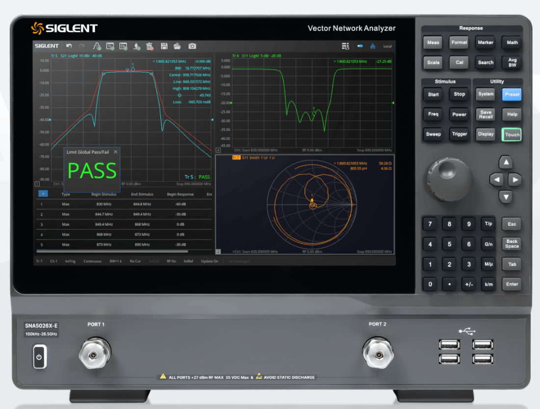Click the Help key

coord(512,114)
